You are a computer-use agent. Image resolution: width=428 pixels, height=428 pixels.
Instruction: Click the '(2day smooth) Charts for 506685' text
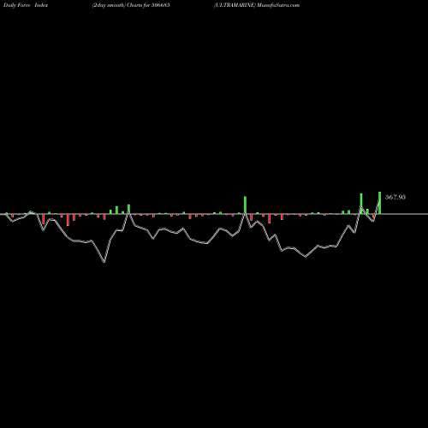pos(131,5)
